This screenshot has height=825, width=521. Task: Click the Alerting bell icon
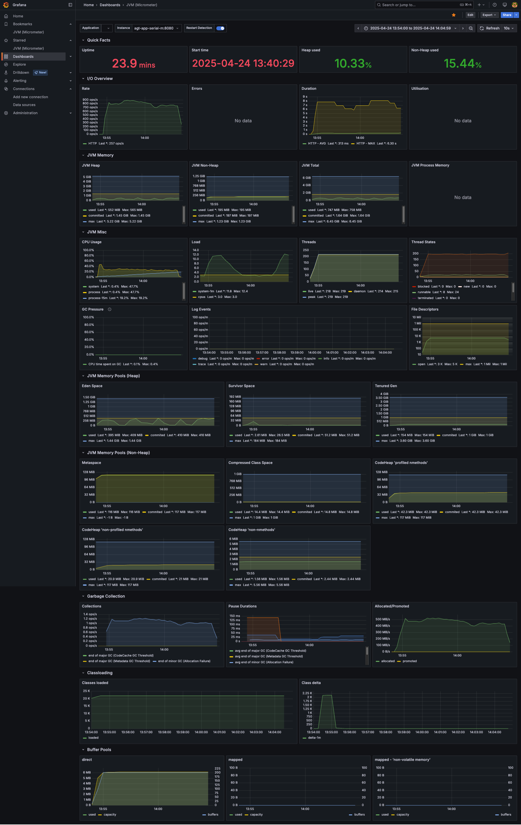6,81
